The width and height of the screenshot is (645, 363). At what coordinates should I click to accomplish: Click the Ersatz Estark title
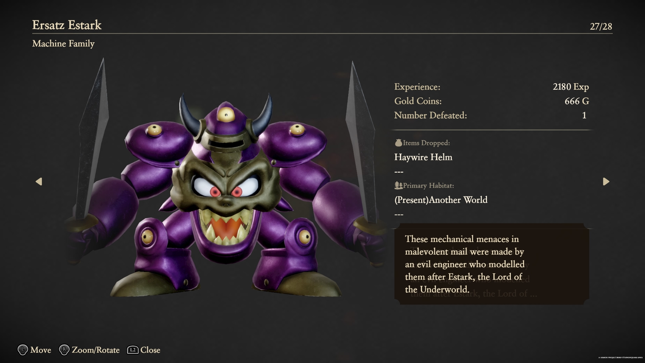coord(67,25)
